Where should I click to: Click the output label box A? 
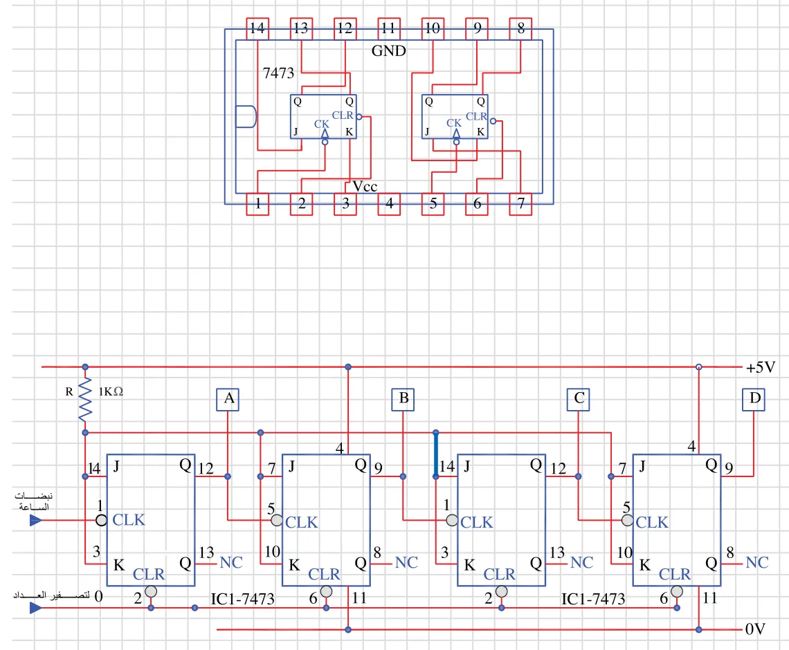228,399
